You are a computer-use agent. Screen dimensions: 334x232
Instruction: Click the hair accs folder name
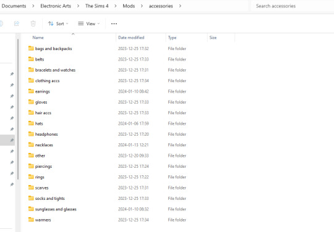43,113
